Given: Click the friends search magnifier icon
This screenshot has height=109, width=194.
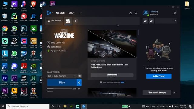Looking at the screenshot, I should click(175, 21).
